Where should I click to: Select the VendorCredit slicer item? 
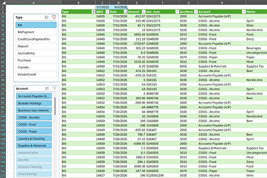[x=36, y=75]
